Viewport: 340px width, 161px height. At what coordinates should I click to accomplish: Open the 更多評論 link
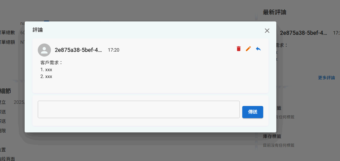[326, 78]
